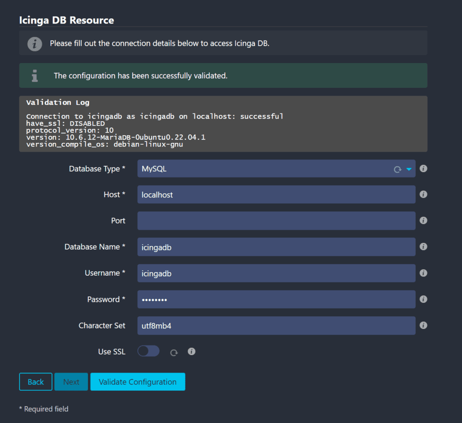The width and height of the screenshot is (462, 423).
Task: Click the info icon next to Password
Action: [x=423, y=299]
